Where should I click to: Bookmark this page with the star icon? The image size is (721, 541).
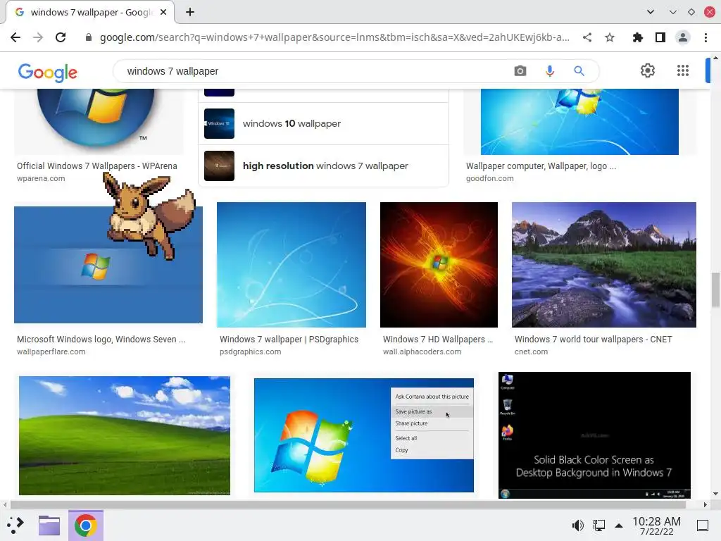[610, 37]
